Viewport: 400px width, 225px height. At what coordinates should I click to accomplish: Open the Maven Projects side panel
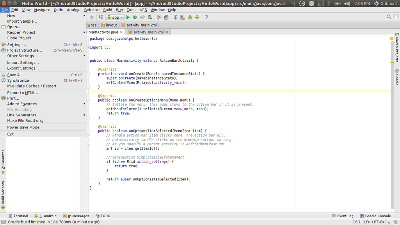tap(397, 47)
